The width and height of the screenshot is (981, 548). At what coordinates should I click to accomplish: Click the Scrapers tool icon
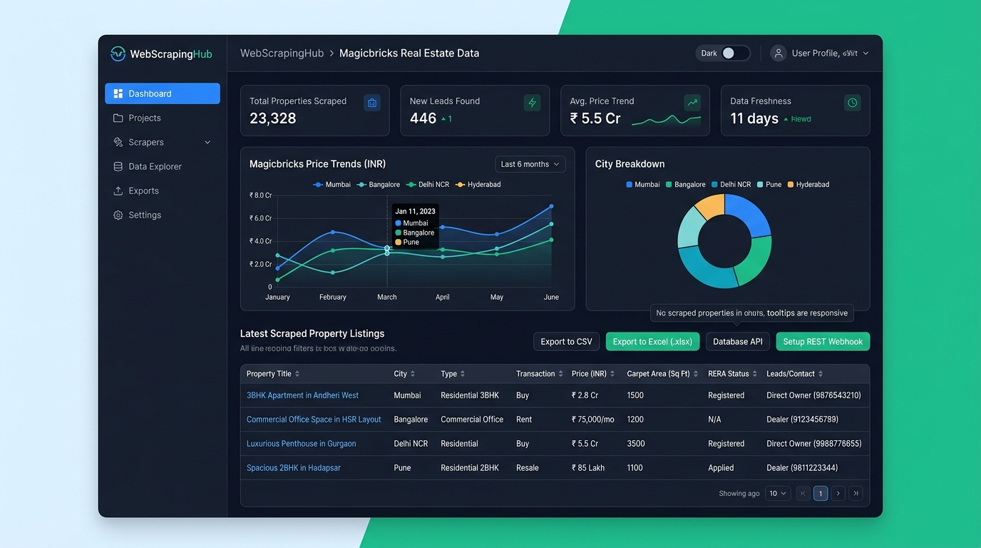118,142
